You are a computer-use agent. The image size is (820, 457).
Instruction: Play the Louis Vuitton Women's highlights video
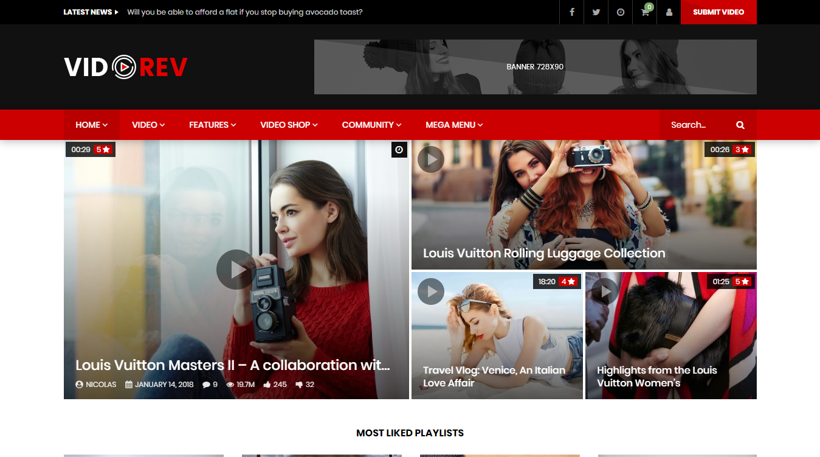click(x=605, y=291)
